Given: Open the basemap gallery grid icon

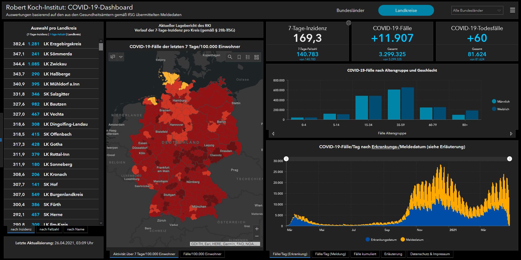Looking at the screenshot, I should click(x=257, y=57).
